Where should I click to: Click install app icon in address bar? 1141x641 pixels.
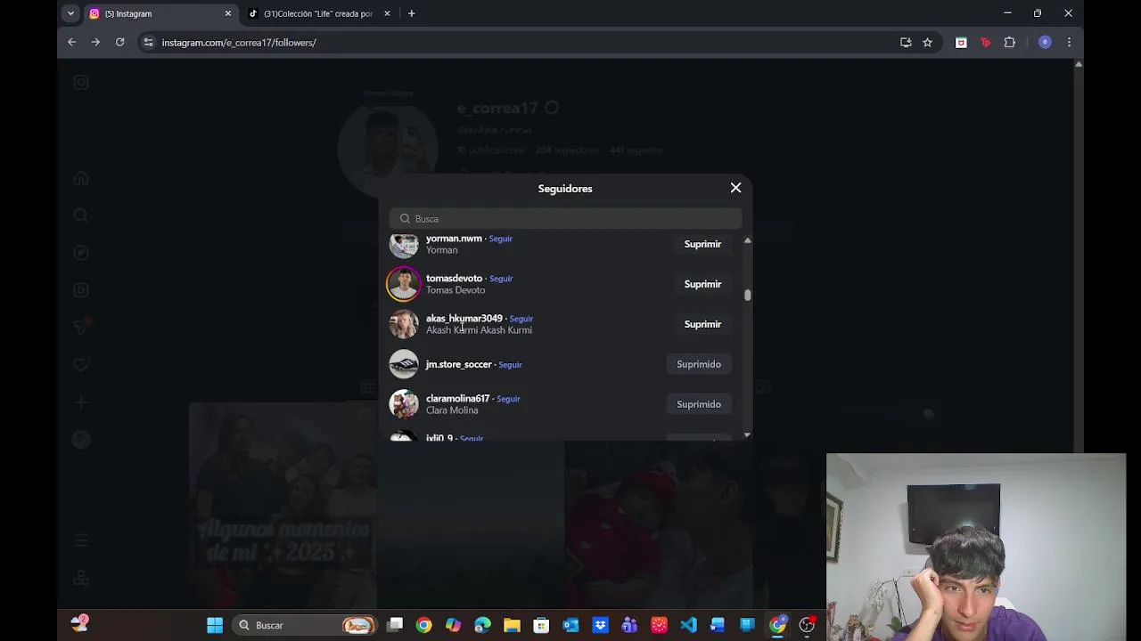(x=906, y=42)
